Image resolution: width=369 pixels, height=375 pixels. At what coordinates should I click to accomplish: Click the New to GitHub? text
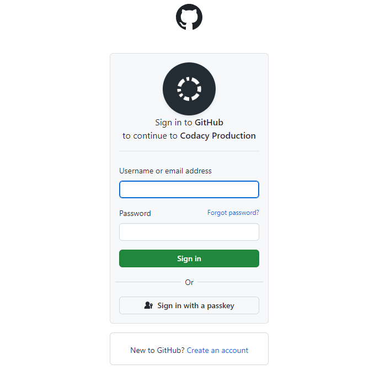[x=157, y=350]
